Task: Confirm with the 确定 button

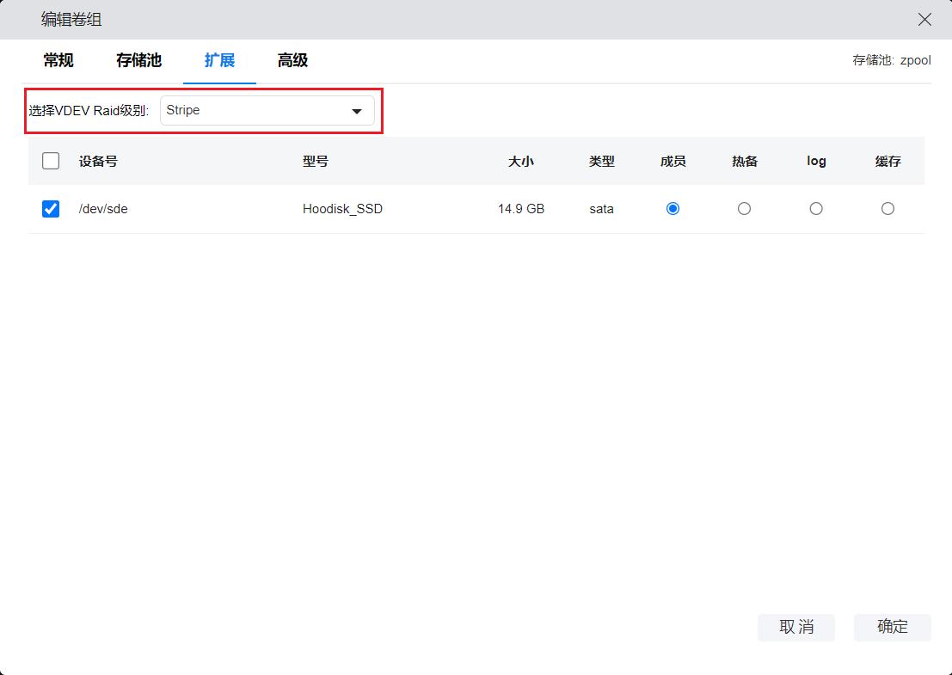Action: tap(892, 627)
